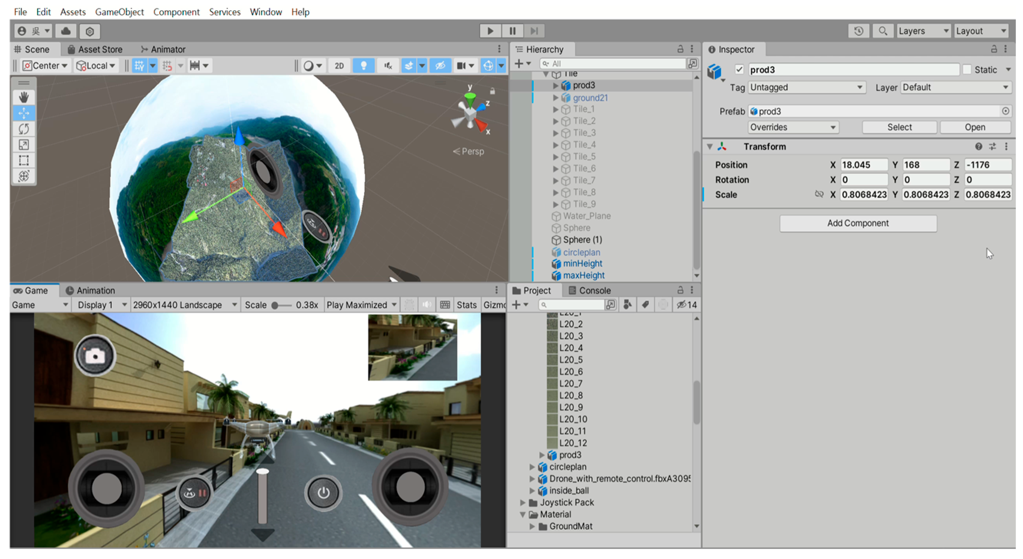Enable the Static checkbox
The width and height of the screenshot is (1023, 559).
tap(967, 69)
